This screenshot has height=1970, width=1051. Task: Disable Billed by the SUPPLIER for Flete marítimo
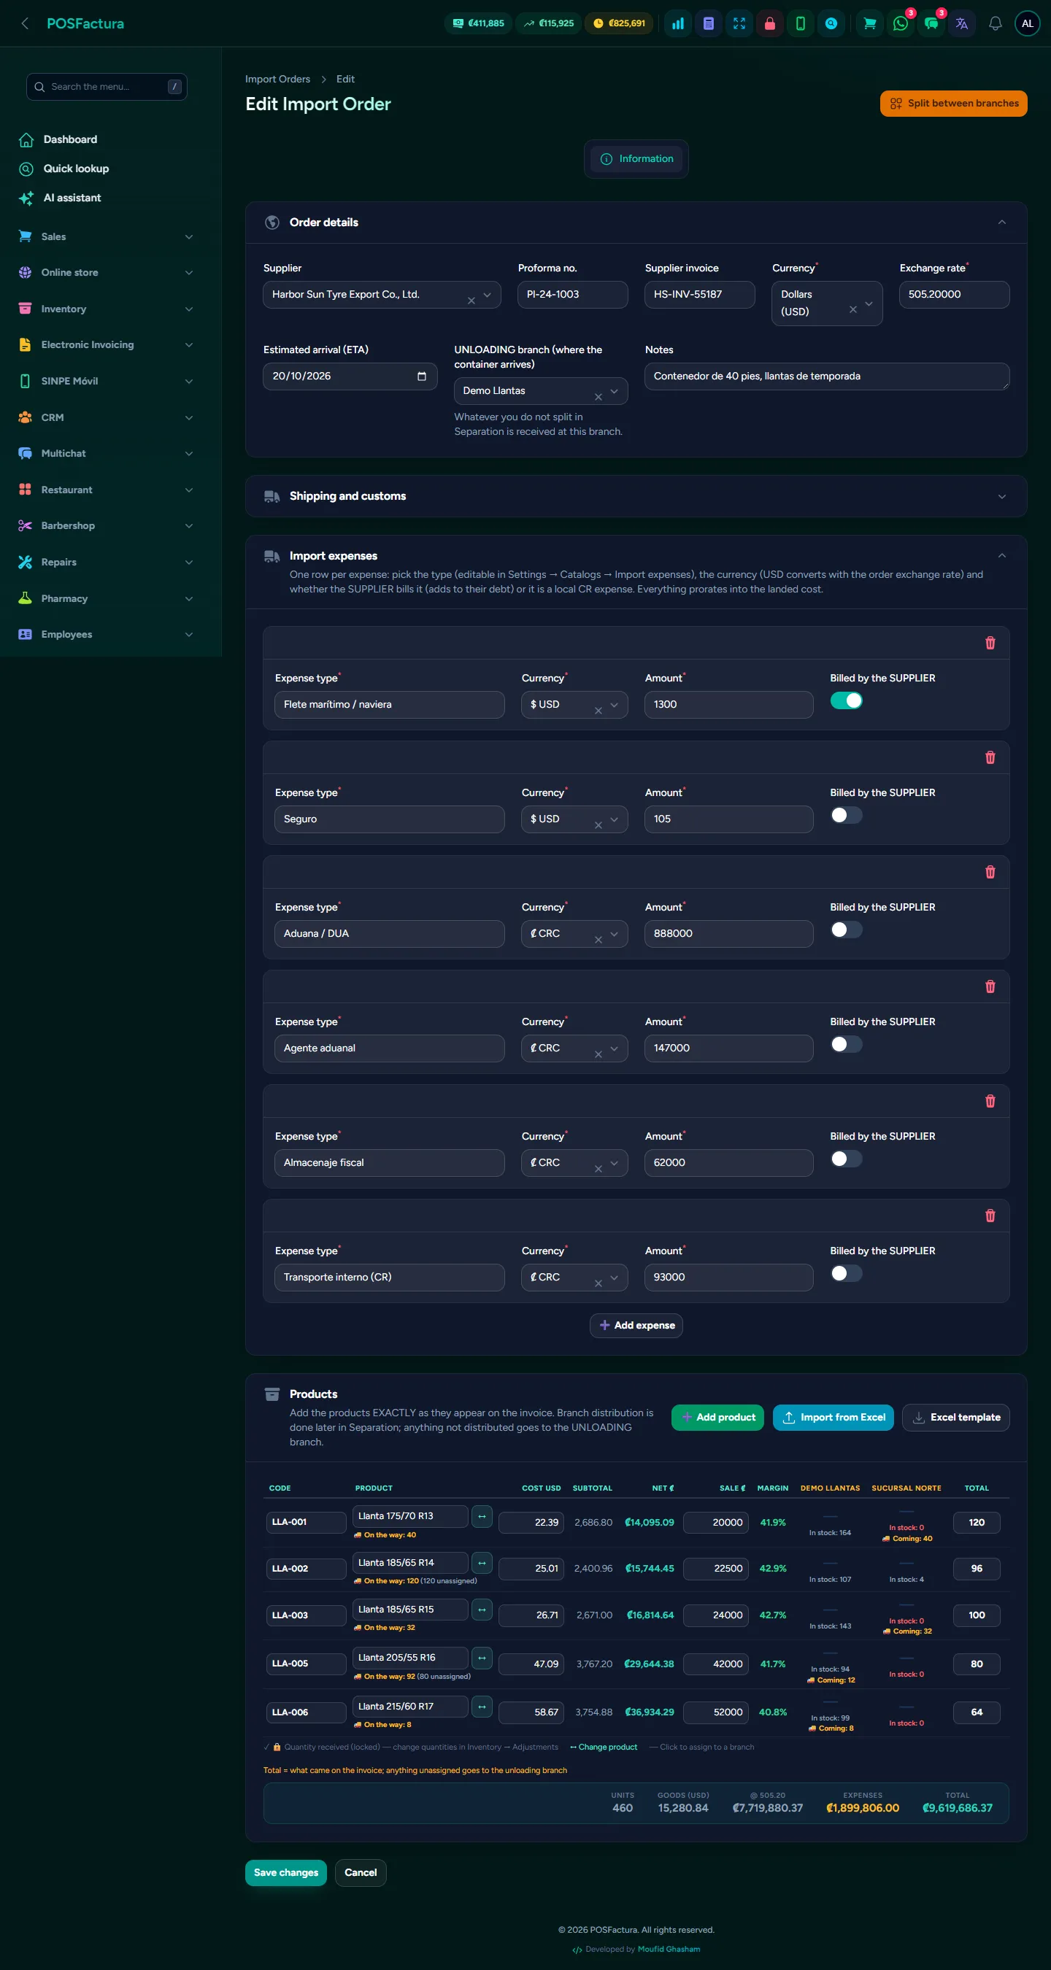846,700
